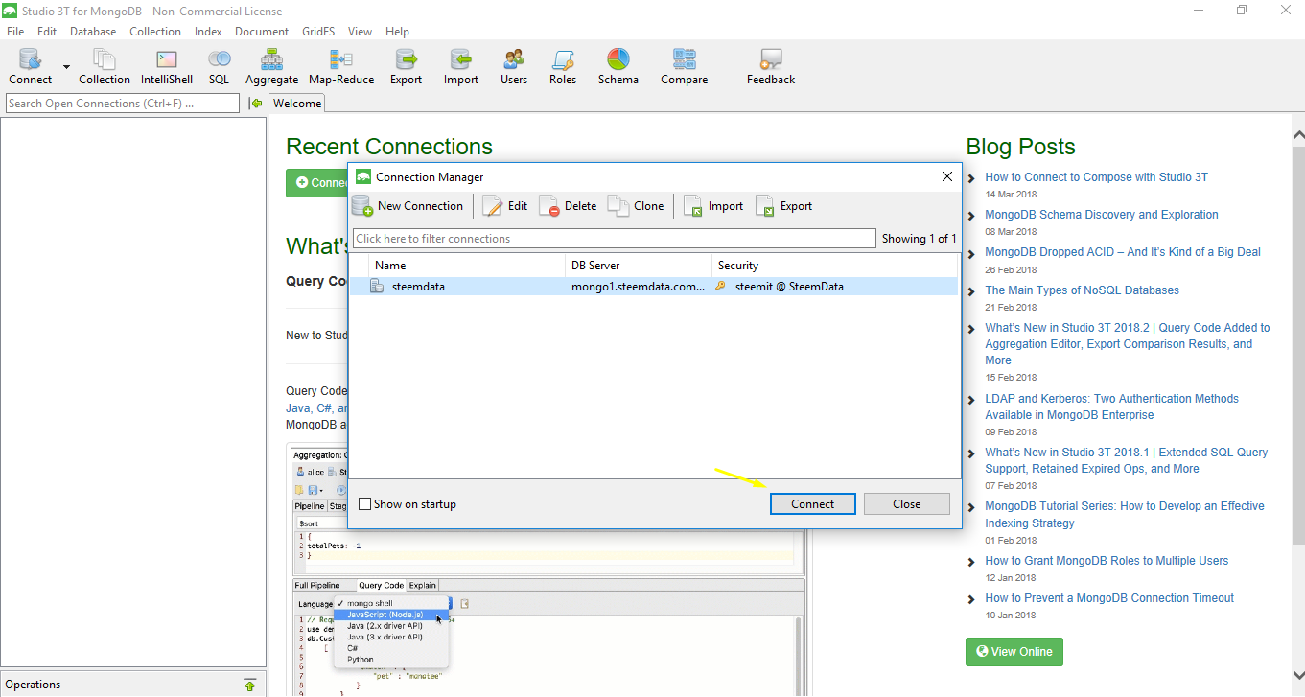Open the Help menu

pyautogui.click(x=397, y=32)
